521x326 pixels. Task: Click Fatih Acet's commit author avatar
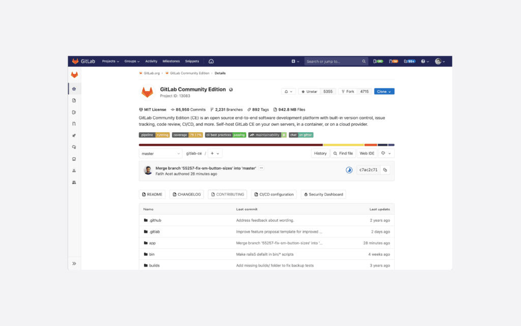pos(148,170)
